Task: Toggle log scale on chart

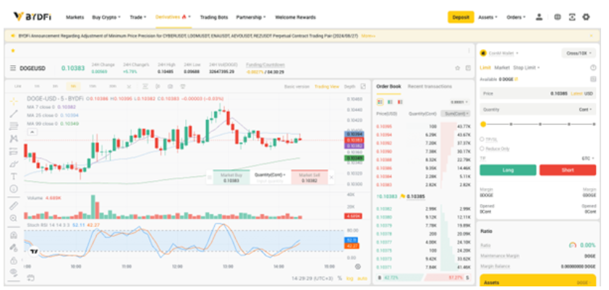Action: click(350, 278)
